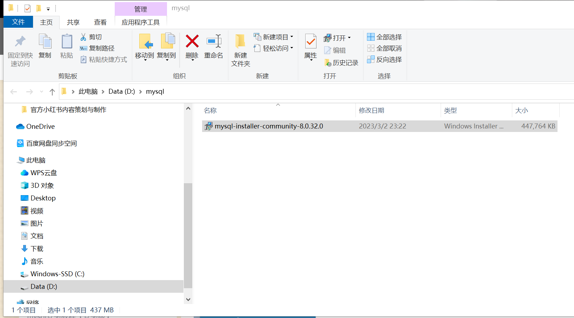Open the recent locations dropdown arrow
This screenshot has width=574, height=318.
41,92
